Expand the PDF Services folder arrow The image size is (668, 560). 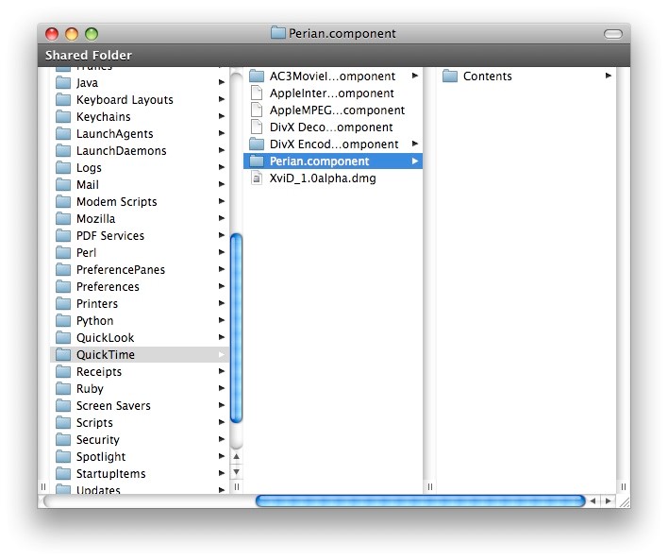coord(221,235)
